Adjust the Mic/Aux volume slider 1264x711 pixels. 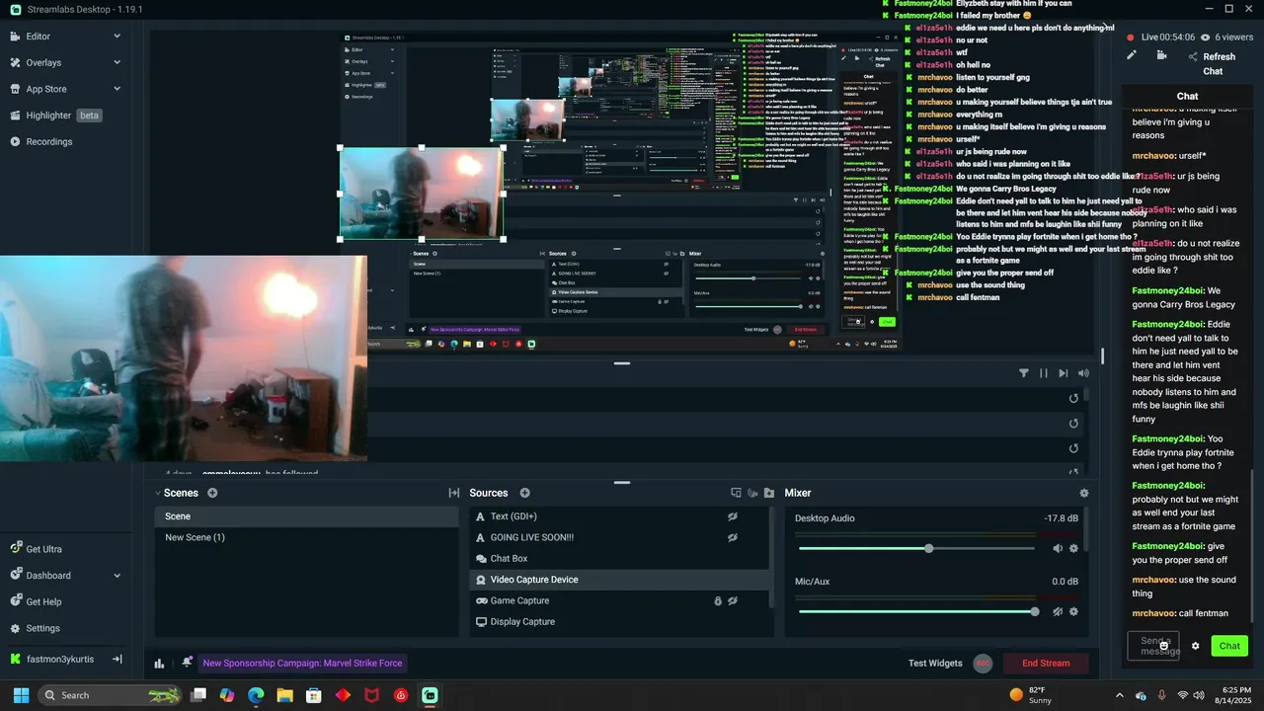(x=916, y=611)
